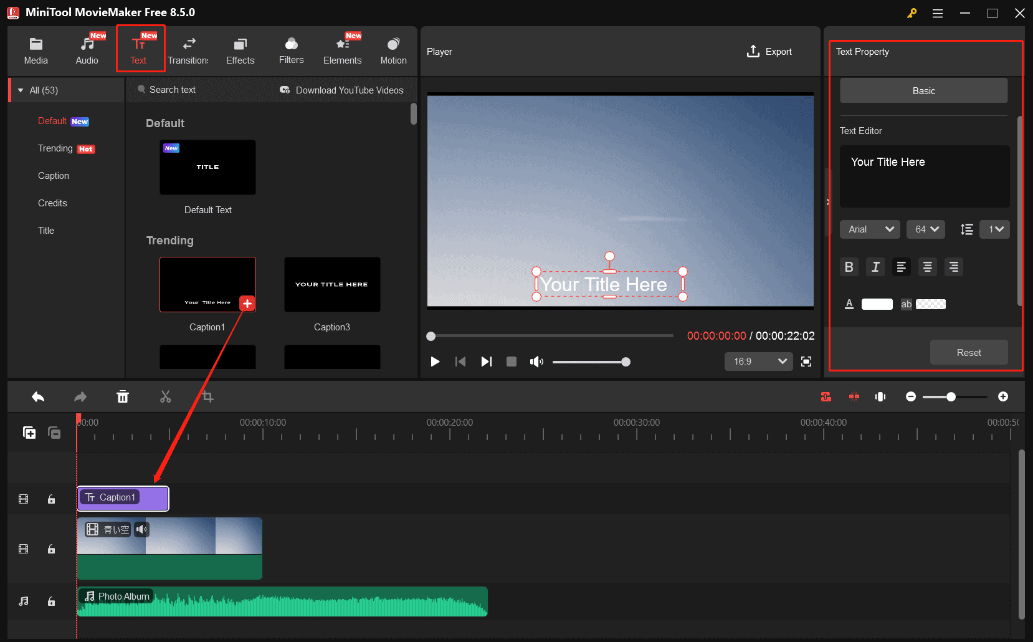1033x642 pixels.
Task: Lock the Caption1 text track
Action: [x=51, y=499]
